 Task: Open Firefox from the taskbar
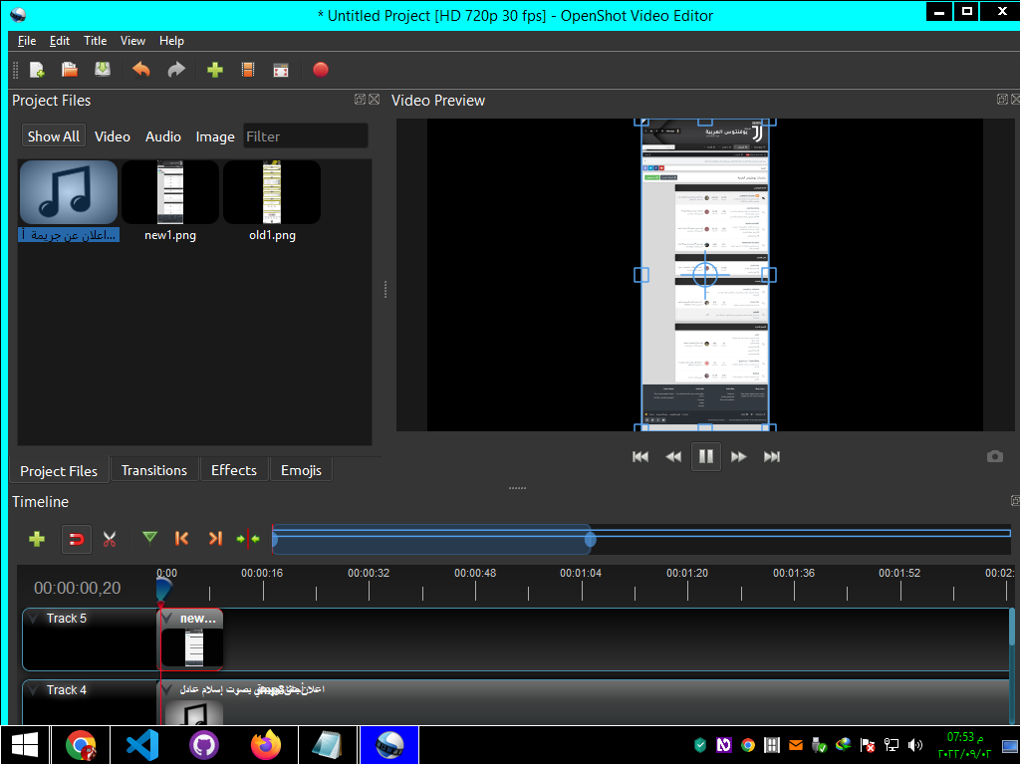(265, 745)
